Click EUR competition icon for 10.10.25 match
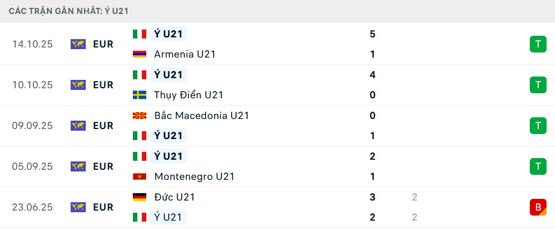 point(78,85)
